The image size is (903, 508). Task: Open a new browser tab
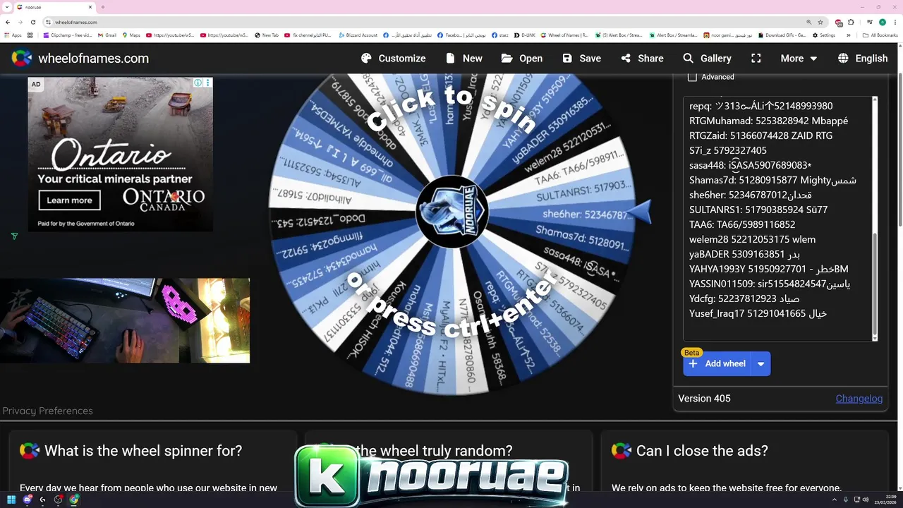click(x=103, y=7)
